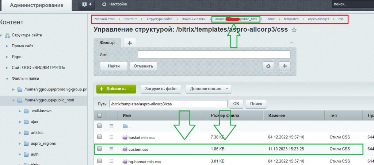Select the Фильтр tab

click(x=107, y=43)
